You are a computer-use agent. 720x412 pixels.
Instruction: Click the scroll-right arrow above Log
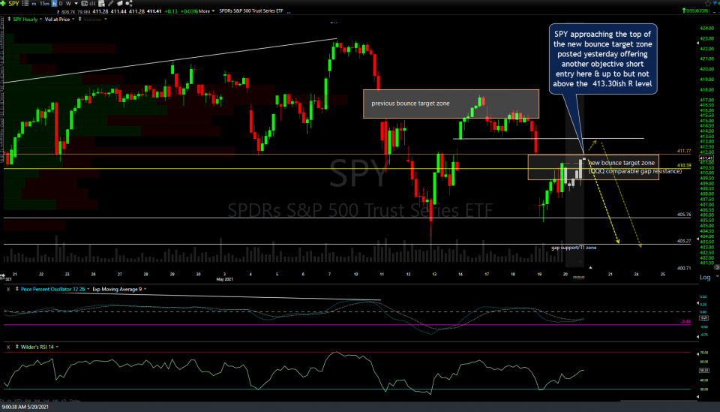pos(717,267)
